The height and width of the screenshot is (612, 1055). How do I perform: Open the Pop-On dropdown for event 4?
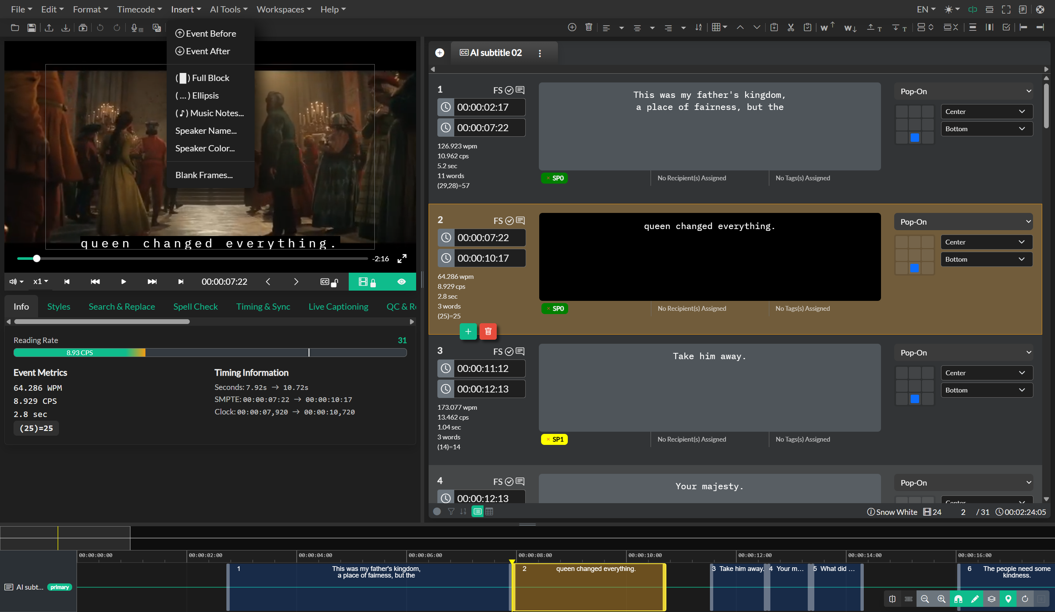pos(963,483)
